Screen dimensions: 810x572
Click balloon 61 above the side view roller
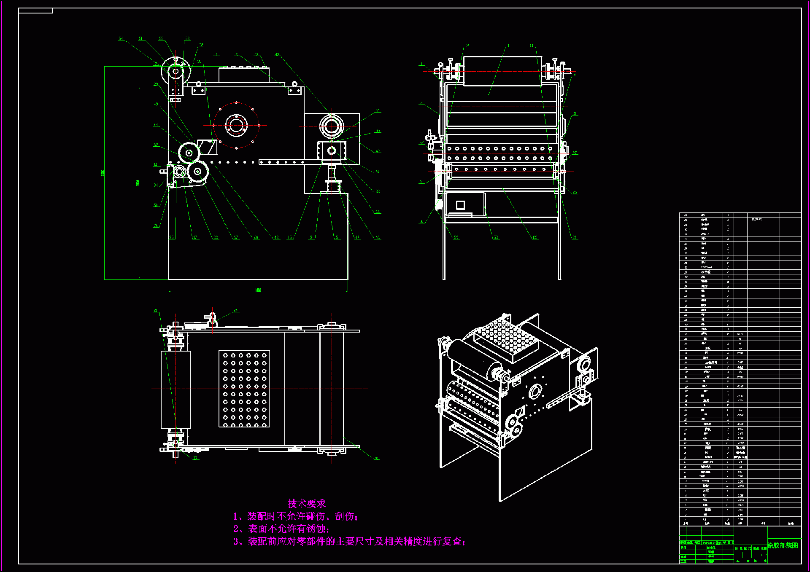pyautogui.click(x=532, y=46)
